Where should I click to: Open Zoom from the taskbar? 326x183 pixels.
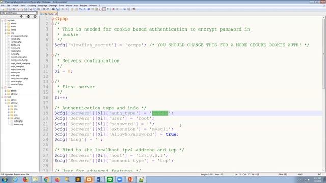tap(120, 179)
